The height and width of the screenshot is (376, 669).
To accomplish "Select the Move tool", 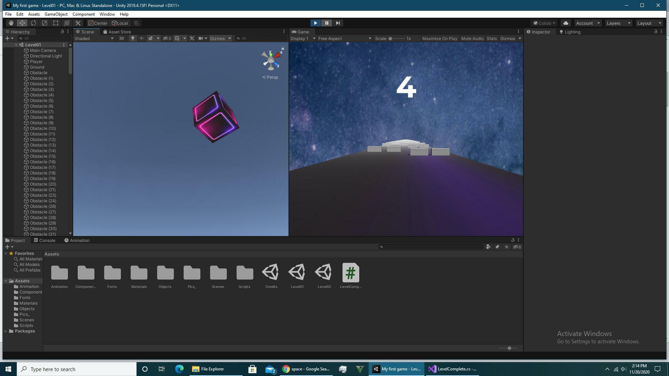I will click(x=22, y=23).
